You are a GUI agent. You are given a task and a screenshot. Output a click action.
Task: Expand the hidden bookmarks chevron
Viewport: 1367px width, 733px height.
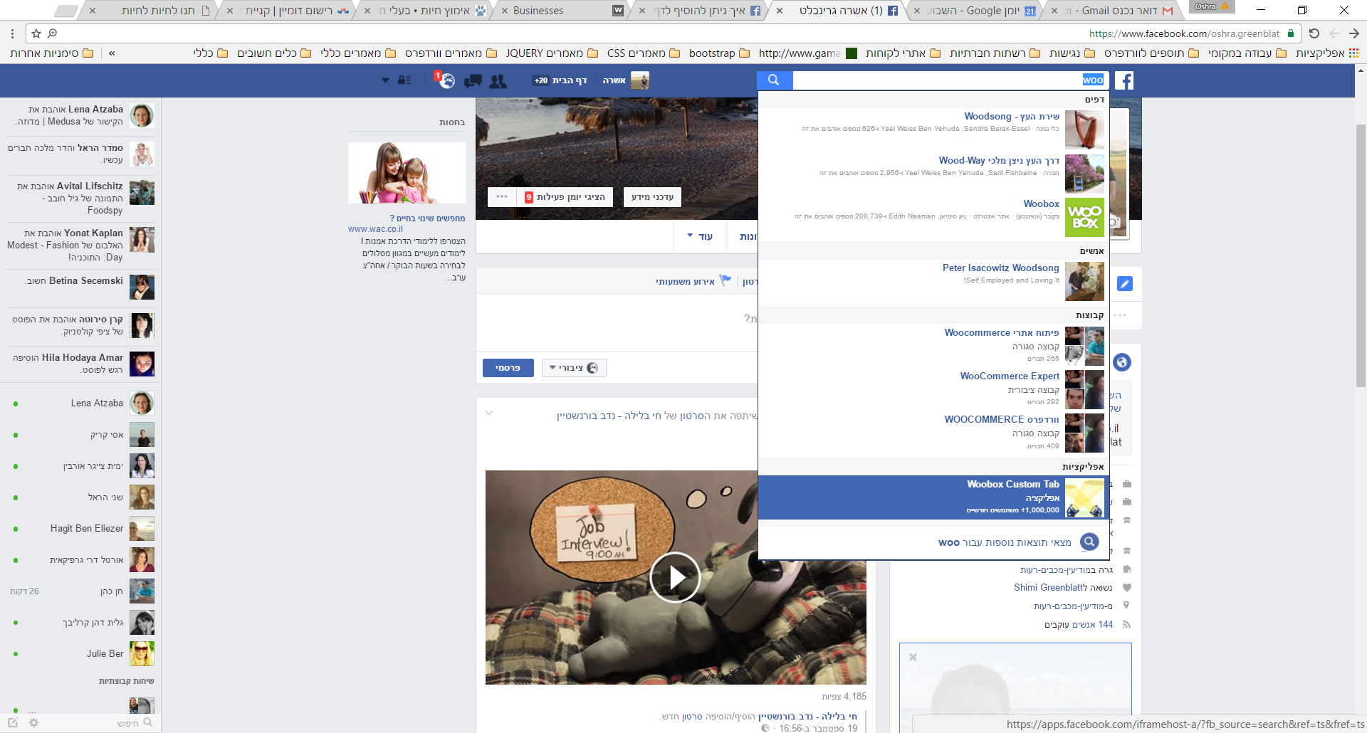coord(112,53)
